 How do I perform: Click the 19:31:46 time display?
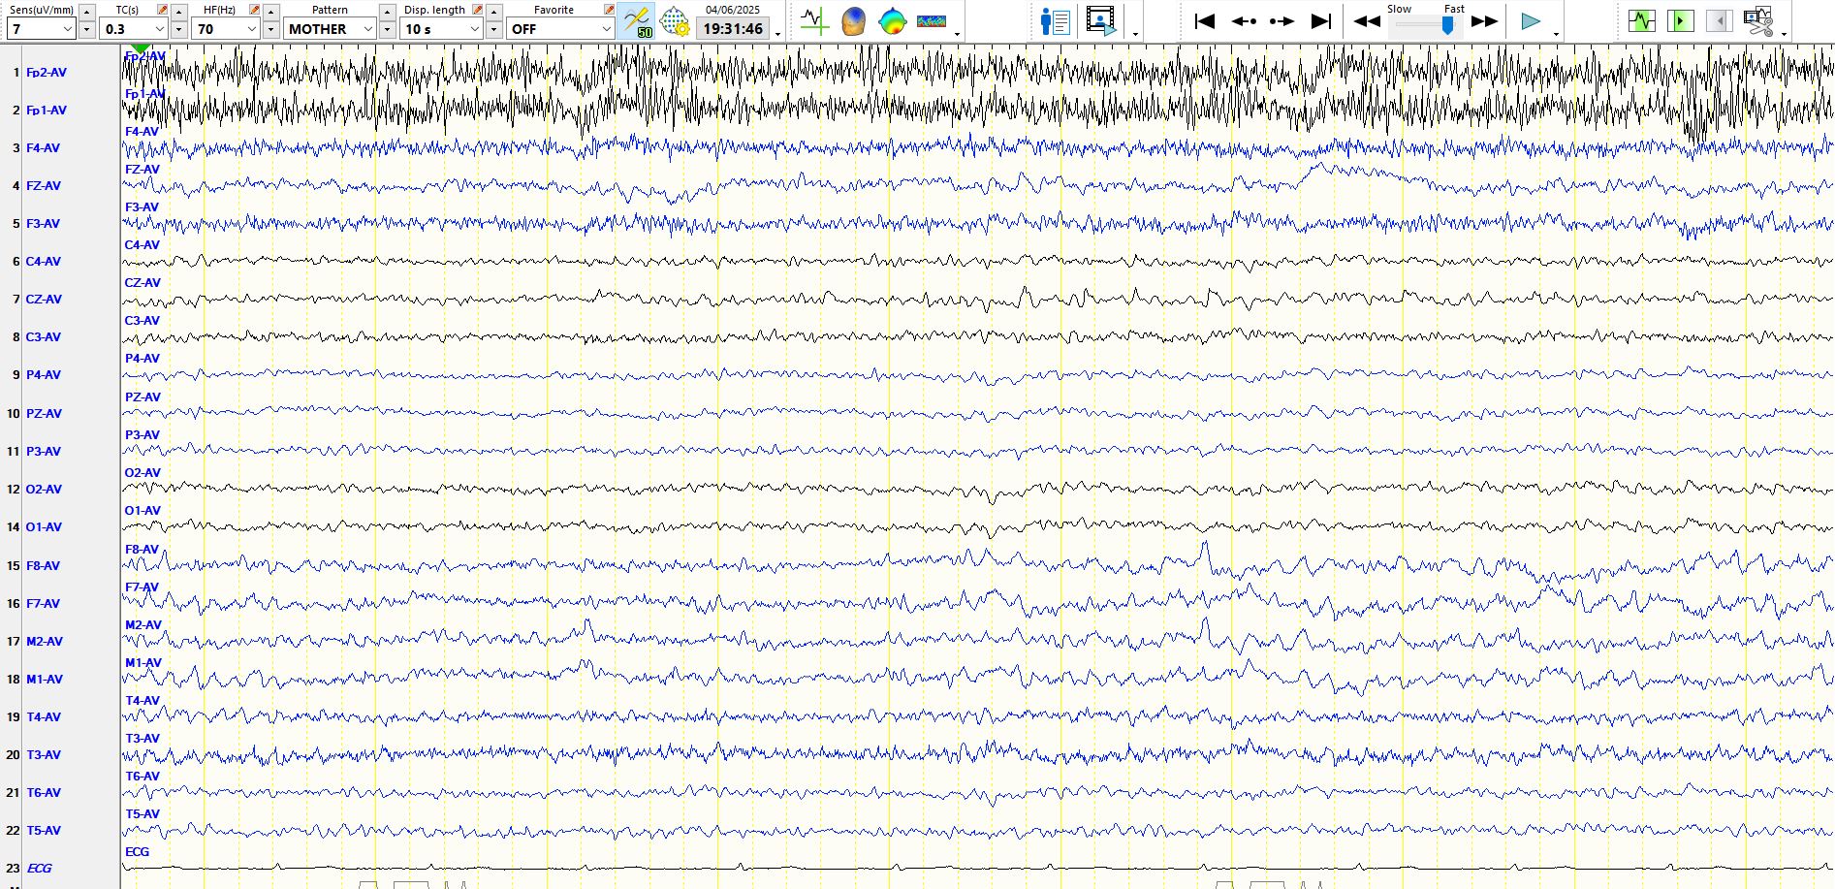coord(733,29)
